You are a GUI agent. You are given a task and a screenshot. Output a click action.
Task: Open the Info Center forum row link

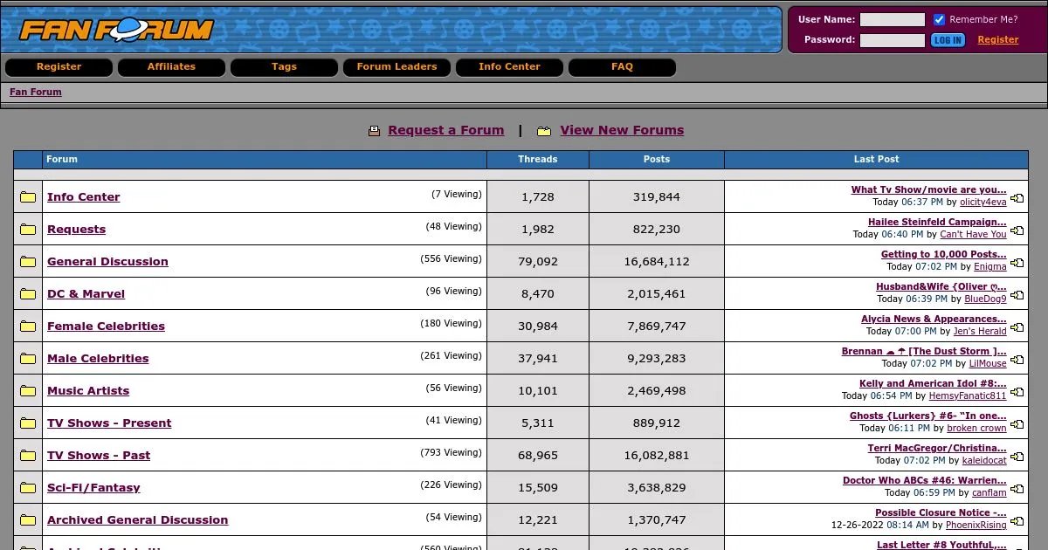pos(84,197)
